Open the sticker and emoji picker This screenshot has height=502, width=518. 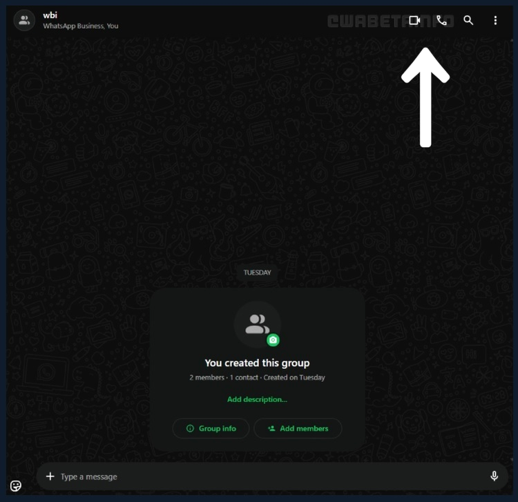coord(16,486)
